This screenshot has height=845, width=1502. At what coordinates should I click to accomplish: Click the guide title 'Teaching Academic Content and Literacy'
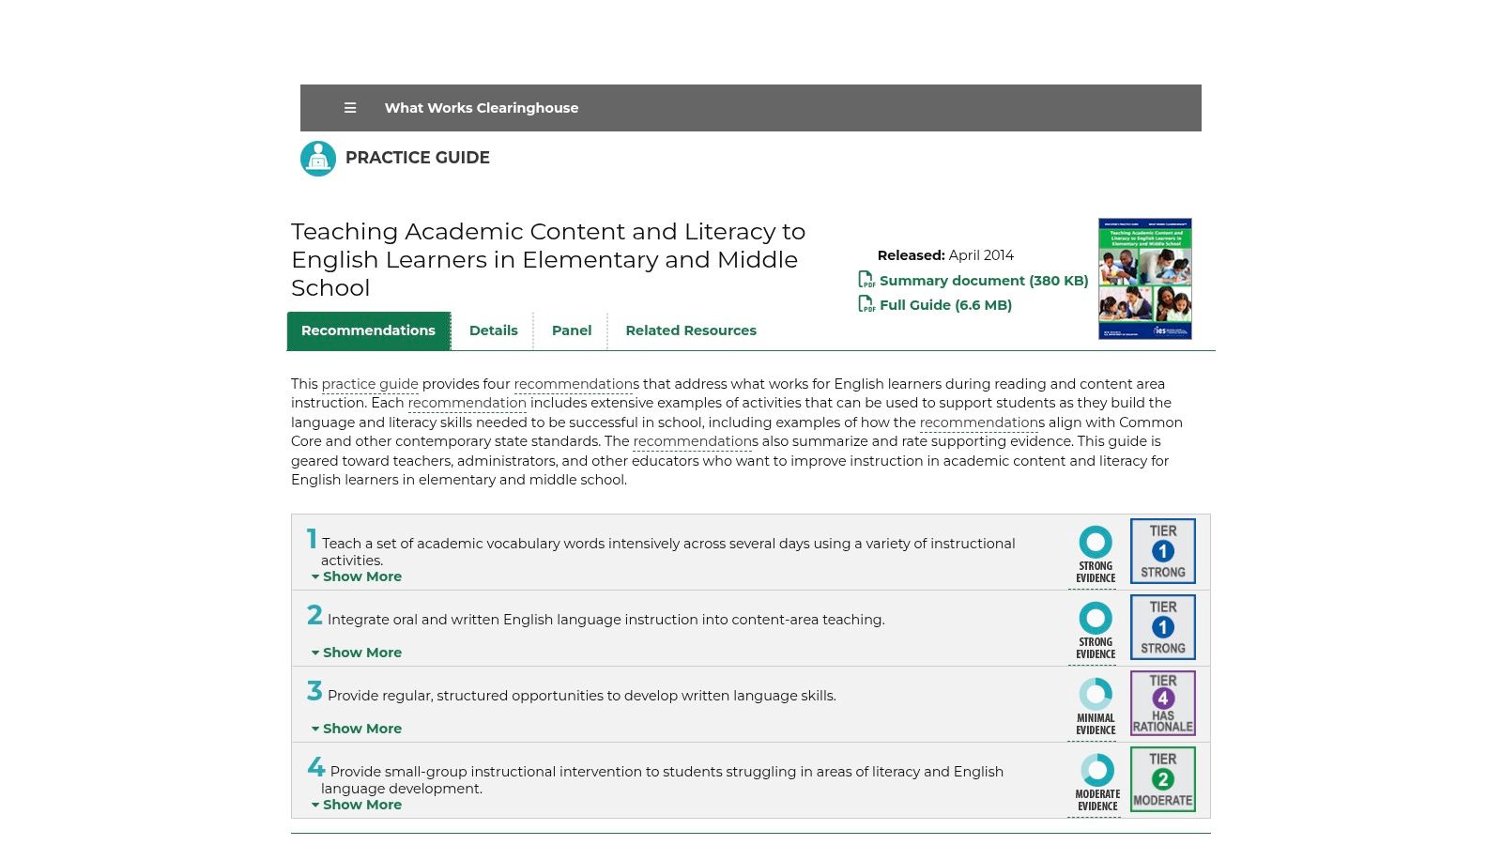pyautogui.click(x=548, y=259)
